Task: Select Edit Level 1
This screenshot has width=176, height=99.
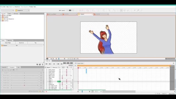Action: (x=67, y=10)
